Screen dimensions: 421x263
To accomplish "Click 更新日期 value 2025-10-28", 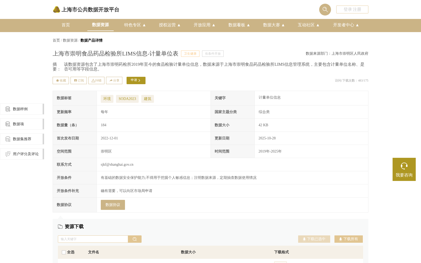I will click(267, 138).
